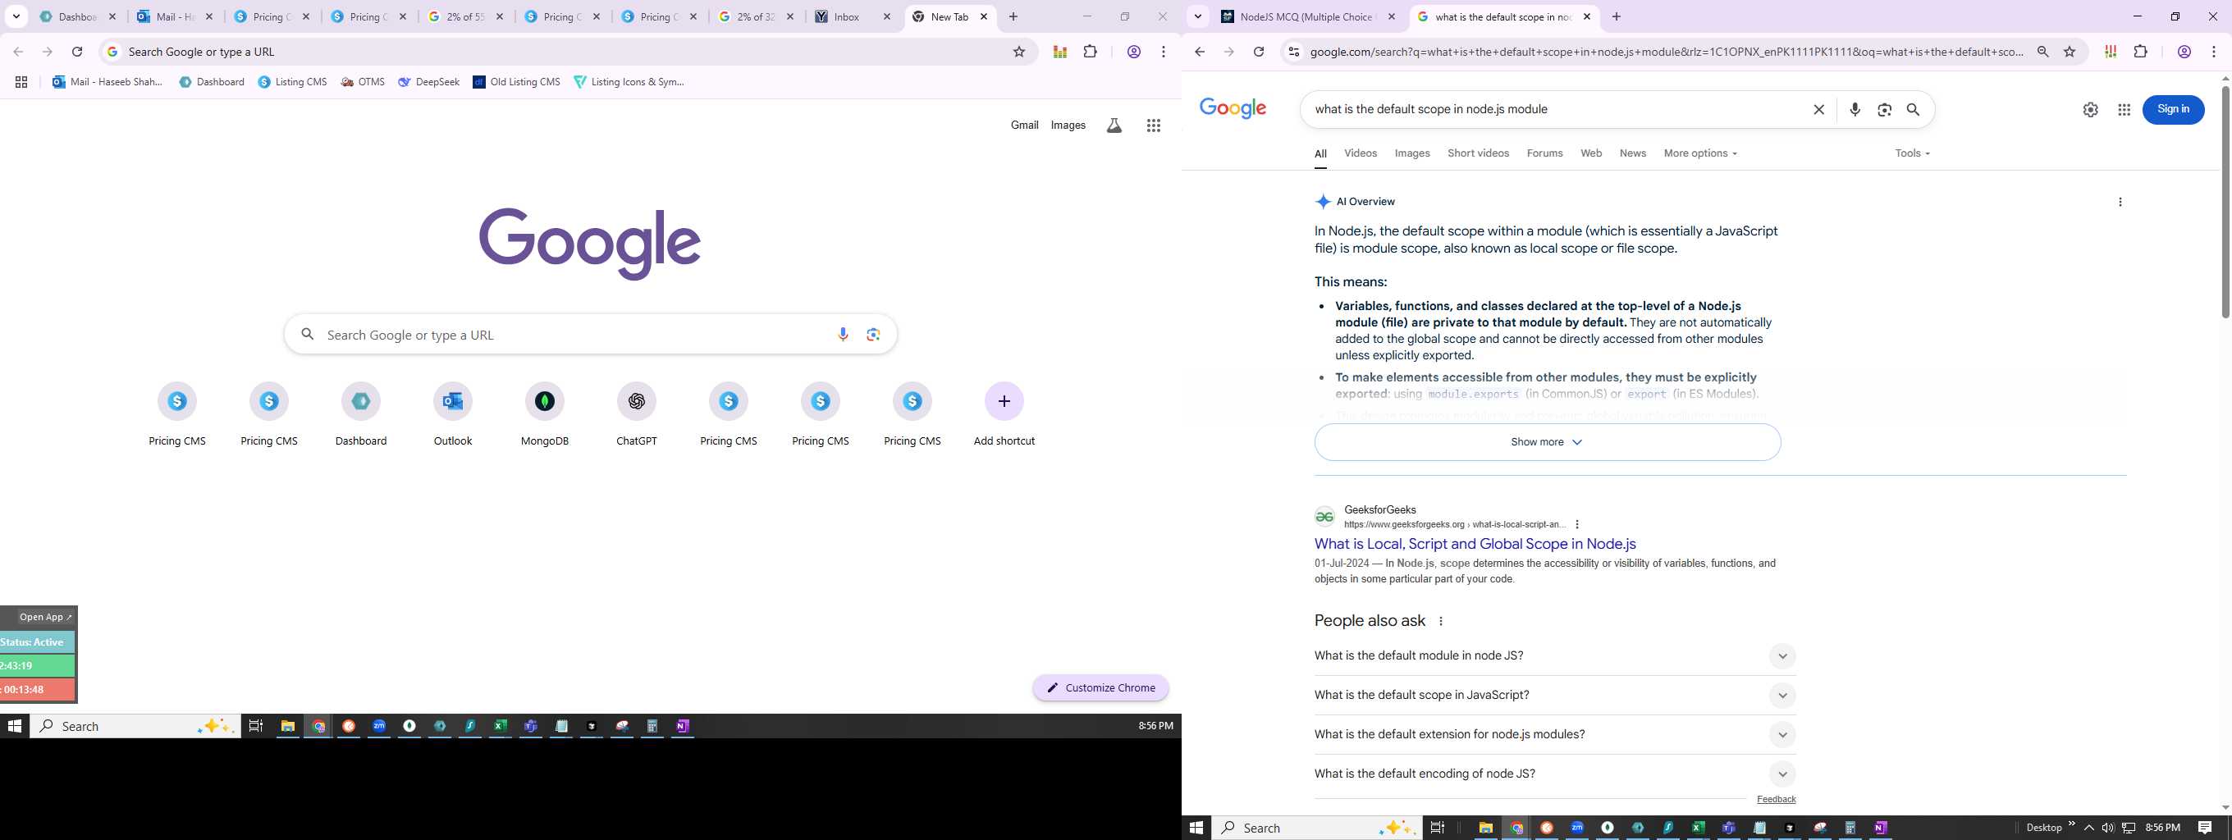Open Google Lens icon in New Tab search box
Screen dimensions: 2232x840
(x=873, y=334)
